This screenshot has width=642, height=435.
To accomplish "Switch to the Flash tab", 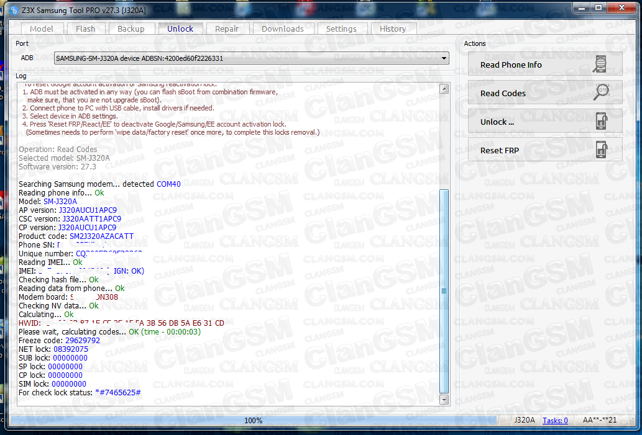I will pos(85,29).
